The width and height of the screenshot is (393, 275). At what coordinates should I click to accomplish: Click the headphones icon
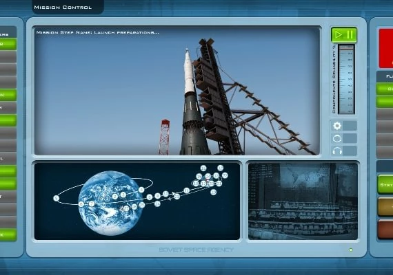pos(337,151)
